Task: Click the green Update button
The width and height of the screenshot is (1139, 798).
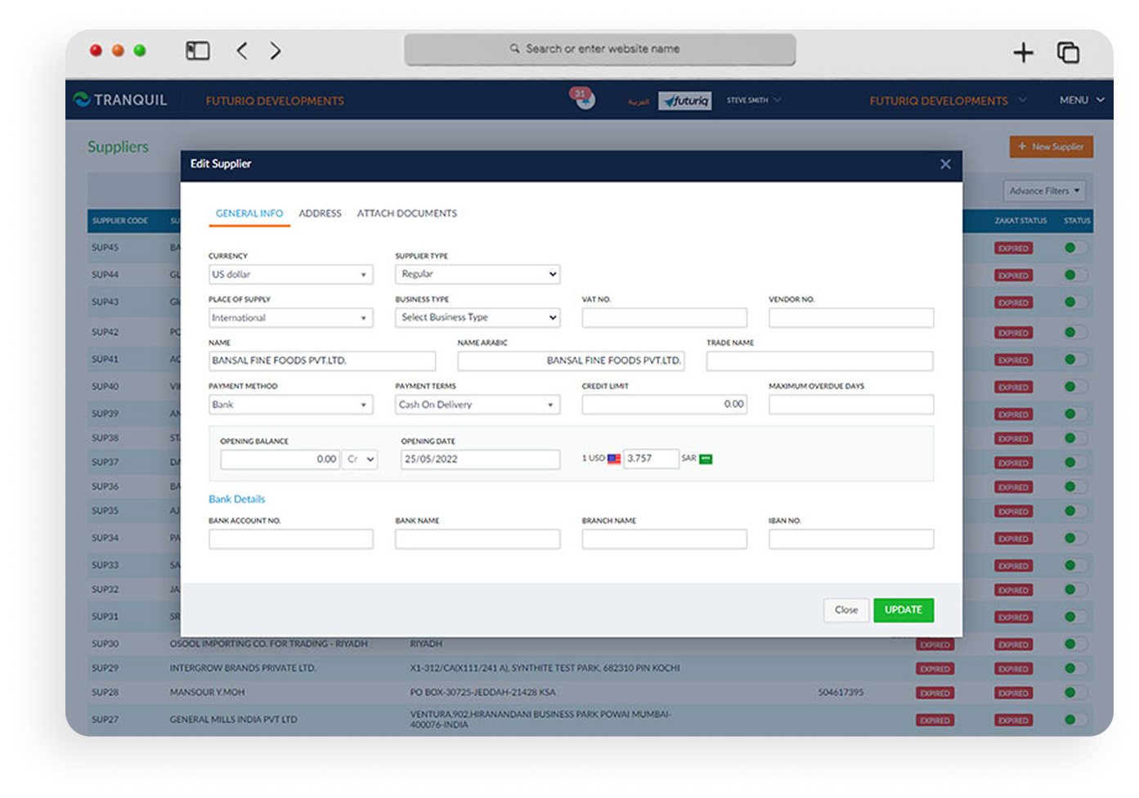Action: [903, 610]
